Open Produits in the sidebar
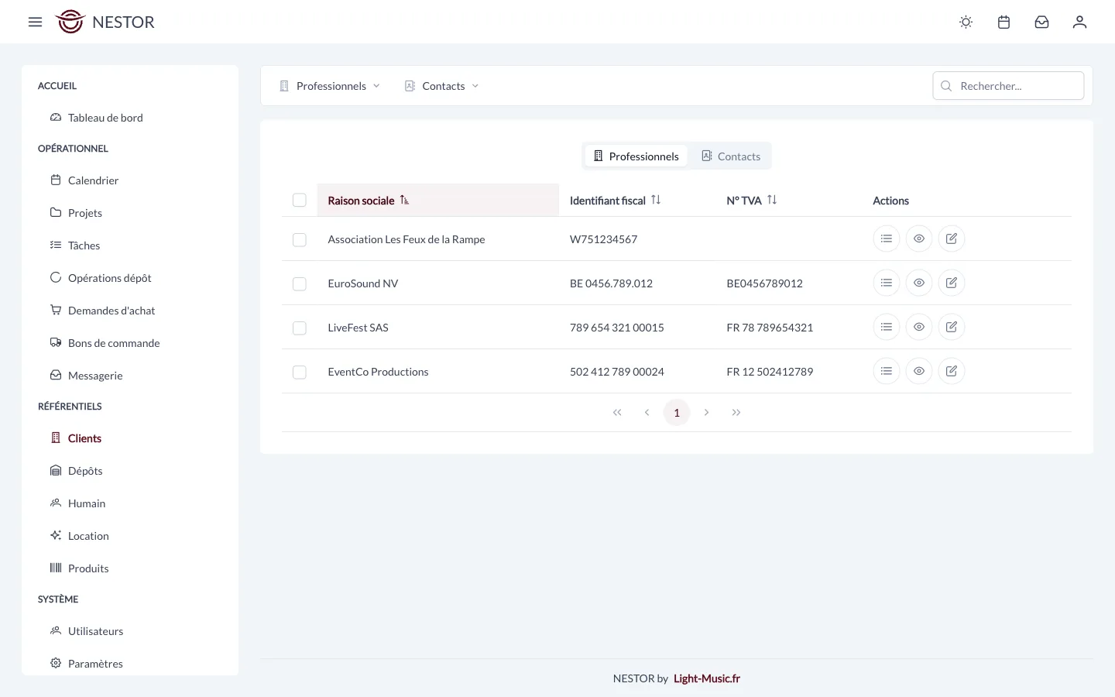 tap(130, 568)
